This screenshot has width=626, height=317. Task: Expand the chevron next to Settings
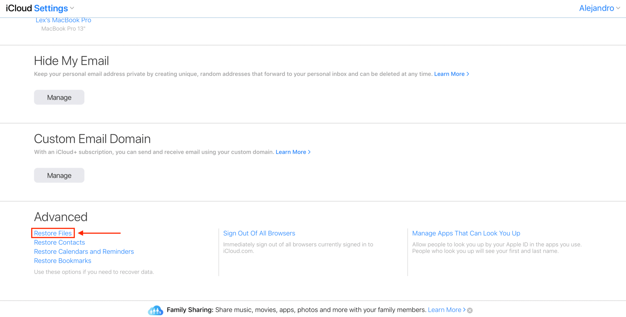pyautogui.click(x=71, y=8)
